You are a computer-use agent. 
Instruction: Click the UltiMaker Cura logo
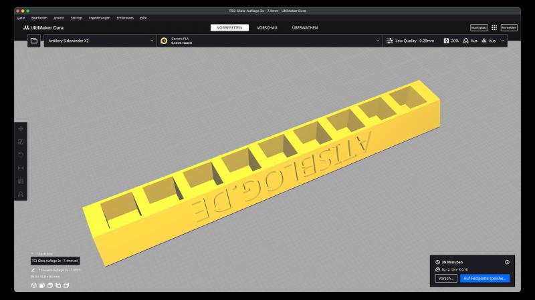tap(43, 28)
